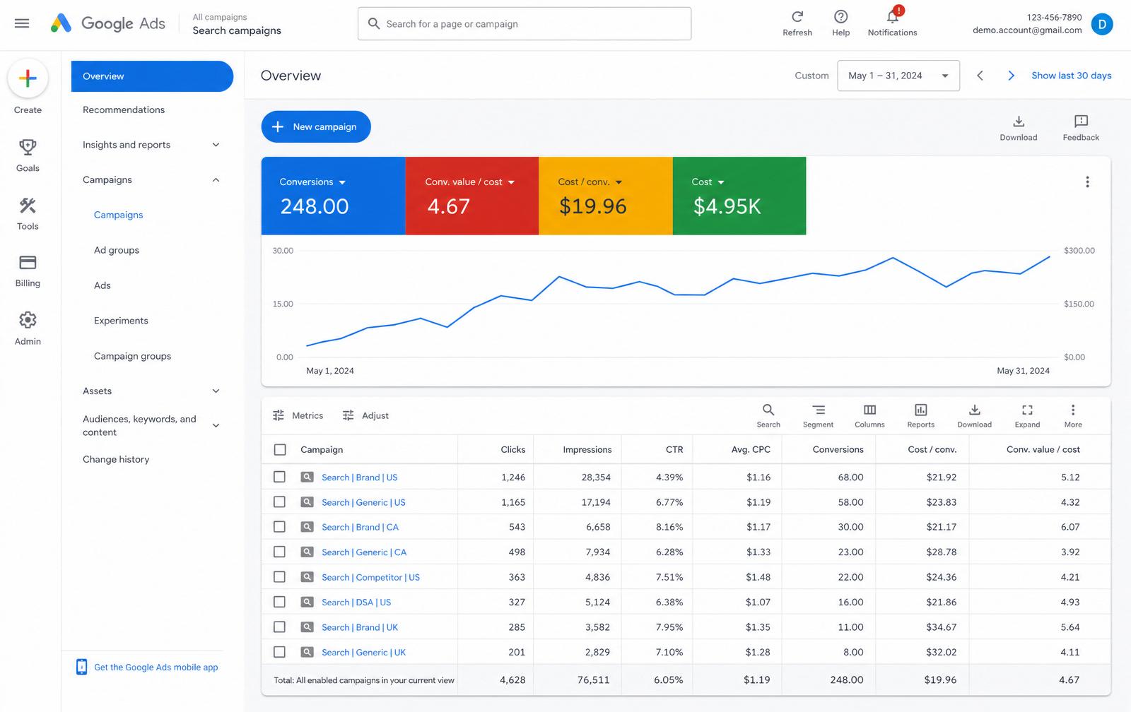Image resolution: width=1131 pixels, height=712 pixels.
Task: Change the Conversions scorecard metric
Action: pos(312,182)
